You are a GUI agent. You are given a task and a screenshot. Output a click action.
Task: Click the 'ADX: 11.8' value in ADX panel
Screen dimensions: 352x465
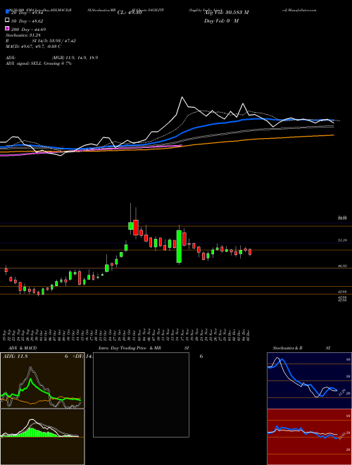tap(15, 356)
